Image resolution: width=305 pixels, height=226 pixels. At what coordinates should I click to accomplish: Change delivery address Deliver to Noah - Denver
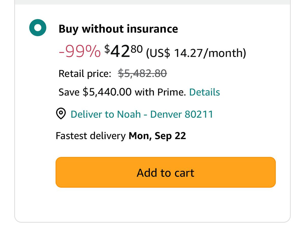142,114
